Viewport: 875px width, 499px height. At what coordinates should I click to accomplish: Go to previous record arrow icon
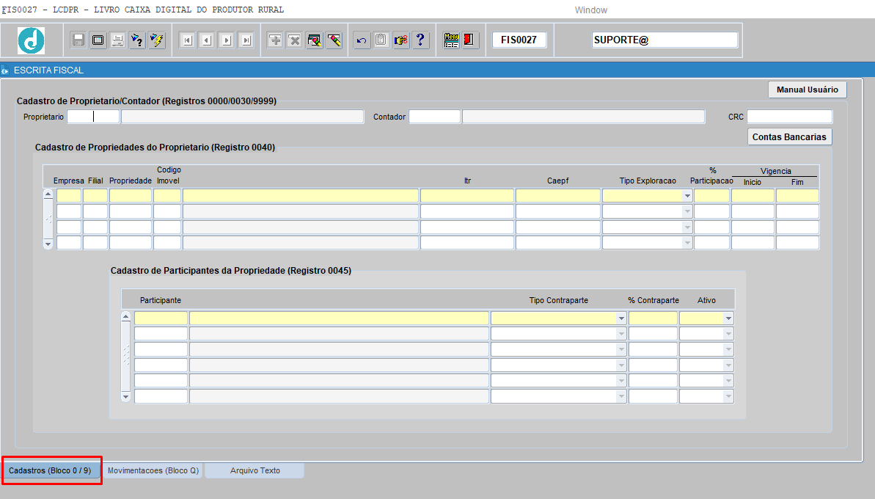coord(207,40)
